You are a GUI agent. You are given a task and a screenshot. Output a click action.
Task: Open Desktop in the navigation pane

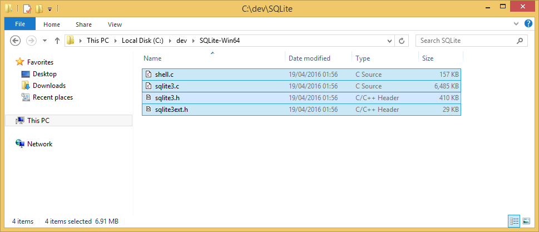coord(44,74)
